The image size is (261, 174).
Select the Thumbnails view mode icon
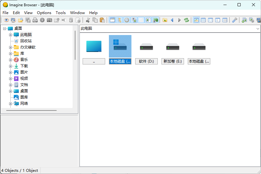[197, 20]
